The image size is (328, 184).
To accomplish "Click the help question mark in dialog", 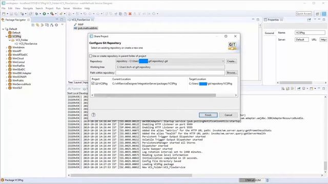I will pyautogui.click(x=93, y=114).
